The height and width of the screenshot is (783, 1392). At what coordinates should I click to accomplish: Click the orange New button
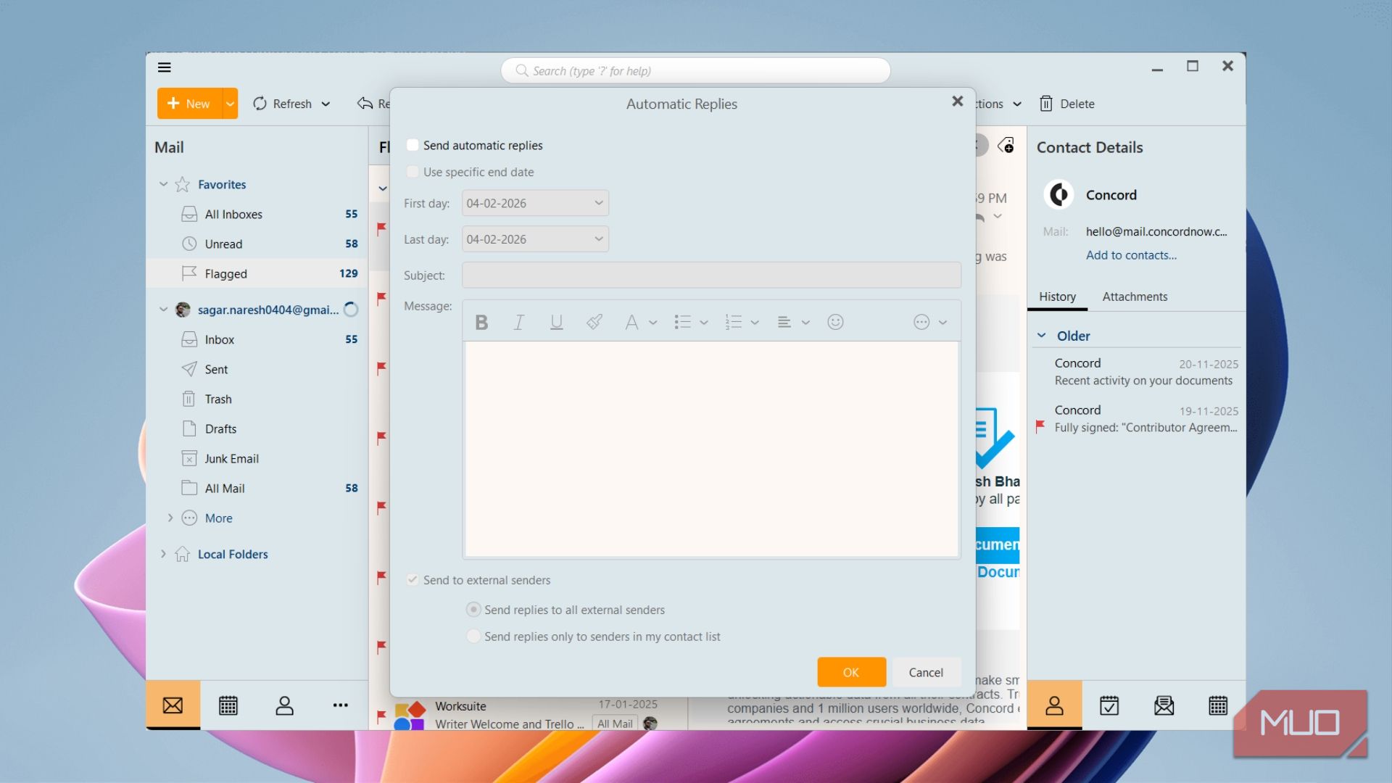[x=189, y=104]
